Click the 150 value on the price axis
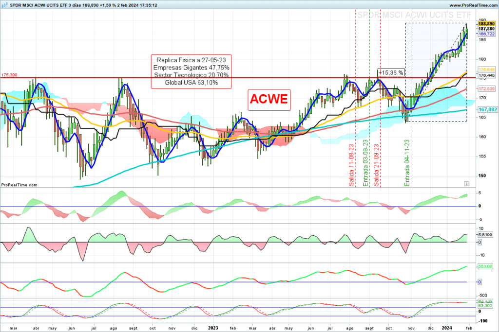This screenshot has height=332, width=499. click(482, 176)
